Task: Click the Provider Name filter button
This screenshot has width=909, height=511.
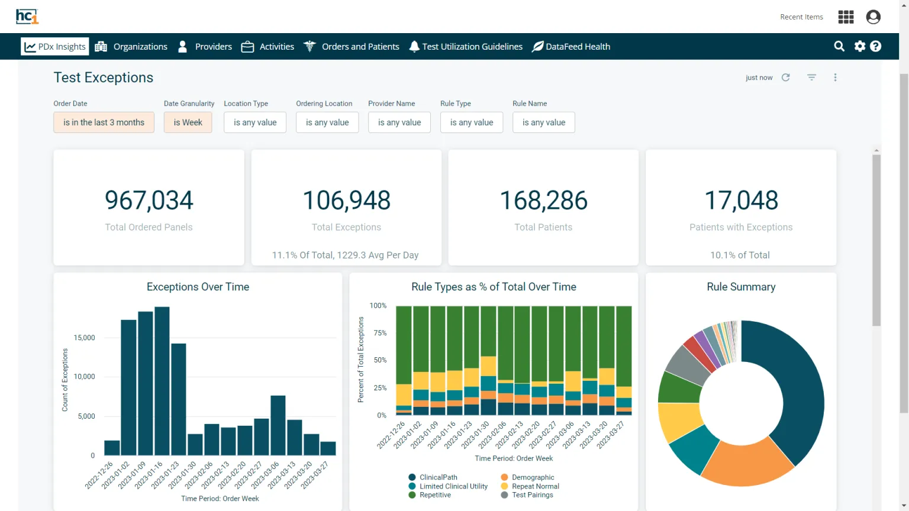Action: click(399, 122)
